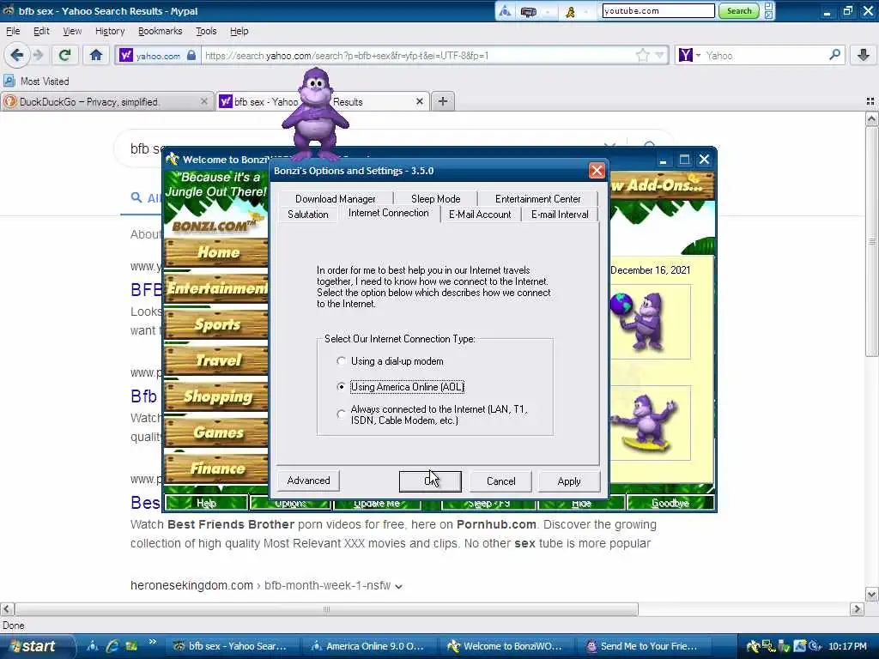The width and height of the screenshot is (879, 659).
Task: Open the Games section in Bonzi window
Action: (x=215, y=432)
